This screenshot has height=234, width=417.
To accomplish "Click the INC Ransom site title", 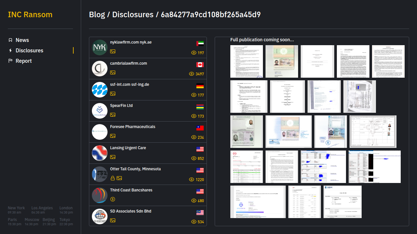I will click(x=30, y=15).
